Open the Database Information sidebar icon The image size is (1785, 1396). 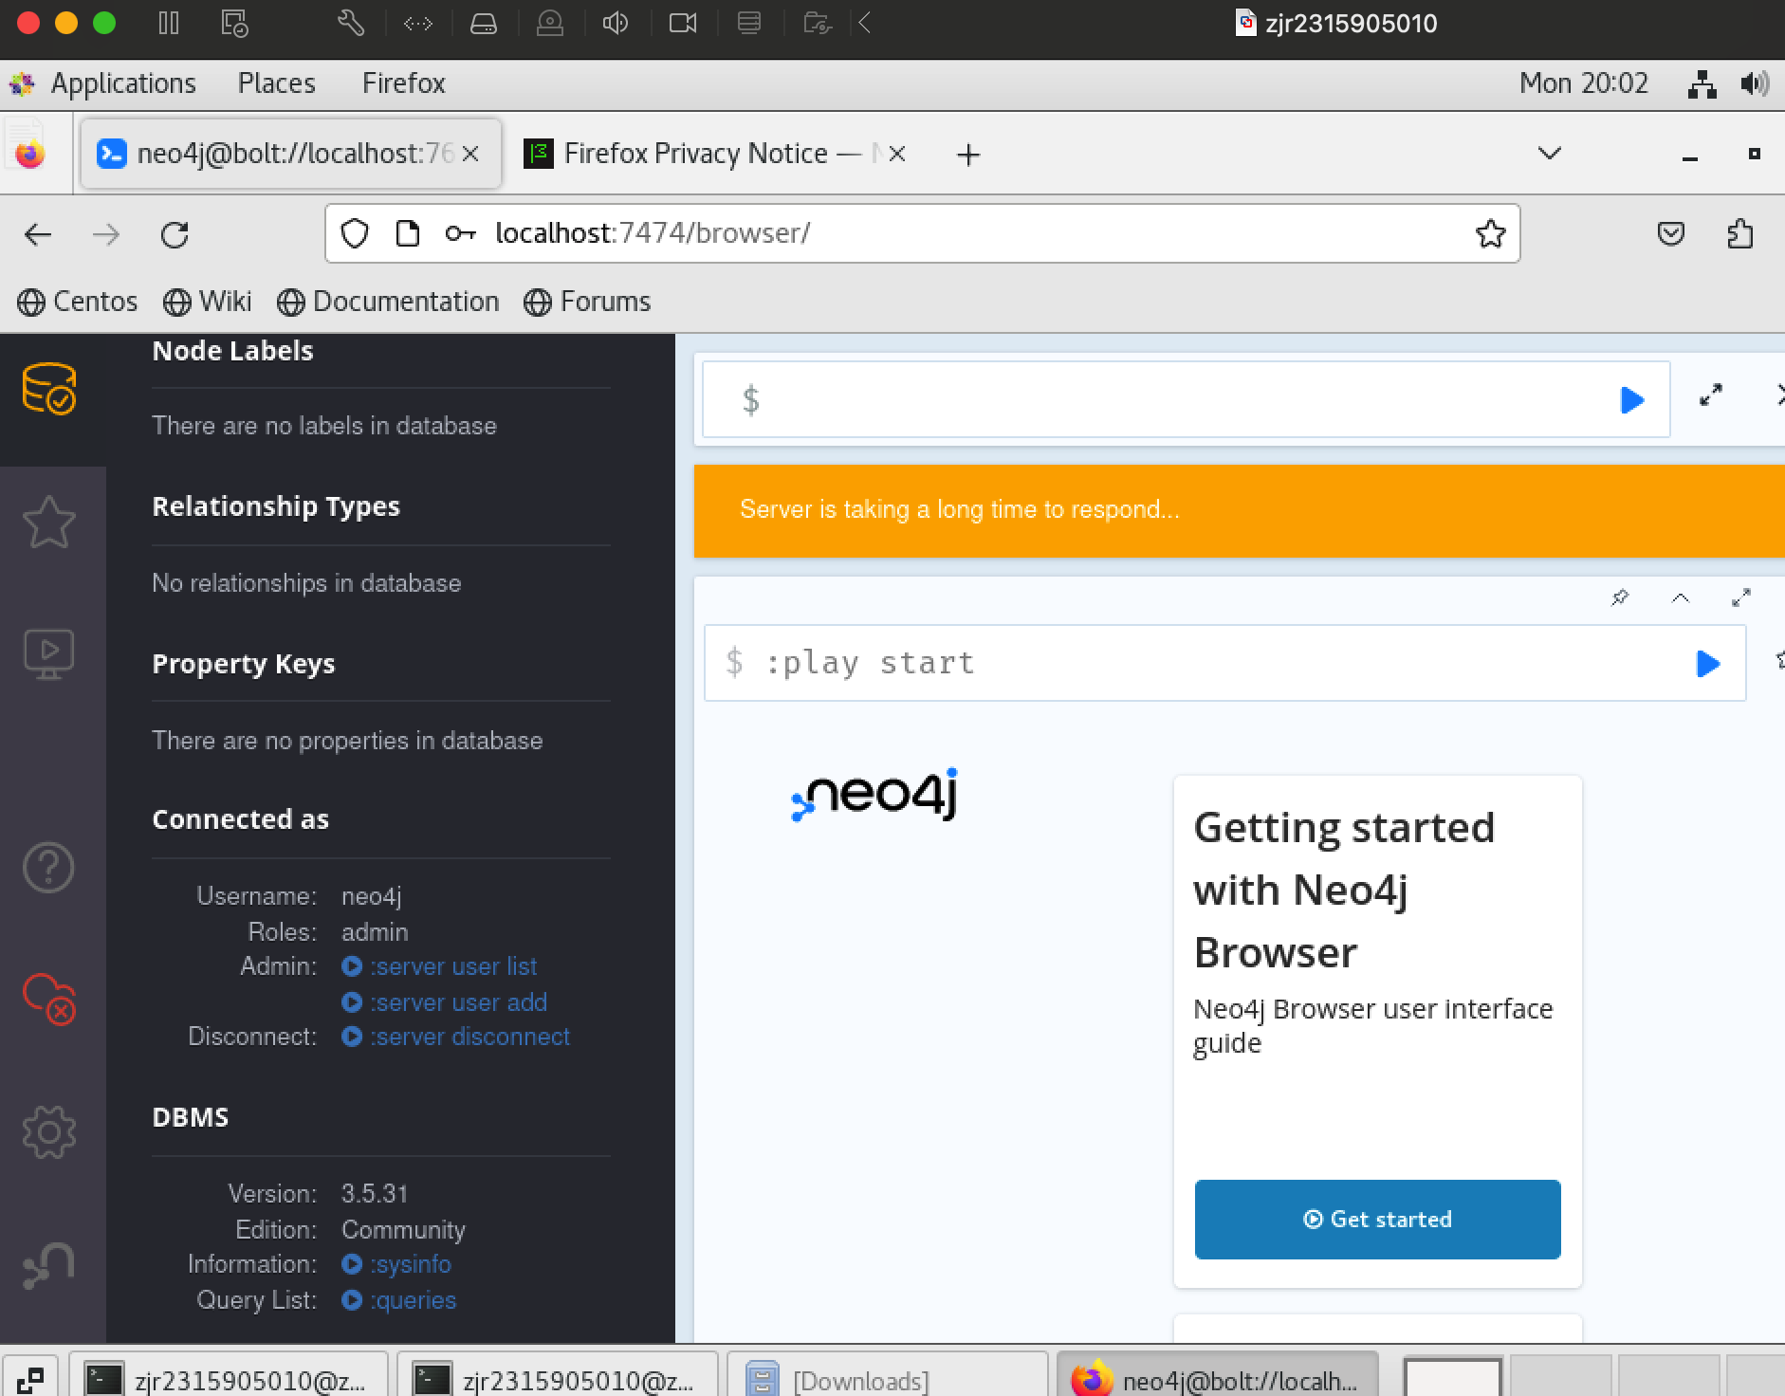[x=49, y=389]
